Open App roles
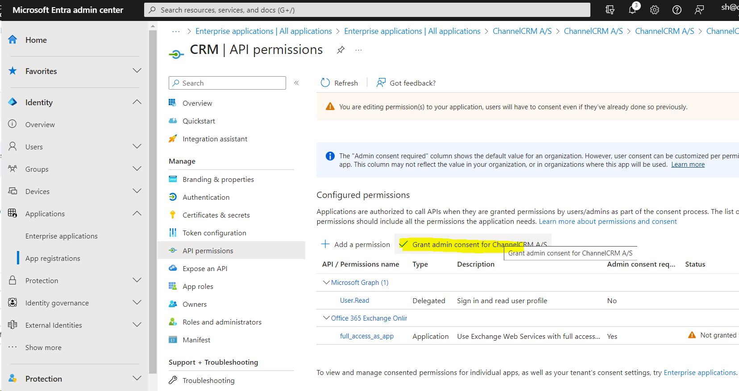 198,286
